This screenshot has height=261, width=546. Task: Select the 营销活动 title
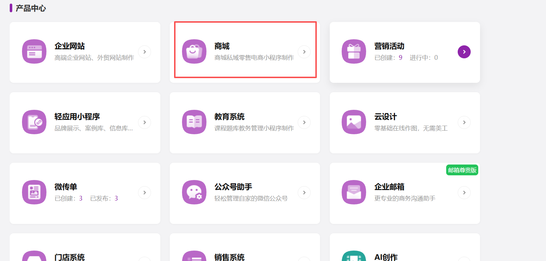click(x=389, y=46)
